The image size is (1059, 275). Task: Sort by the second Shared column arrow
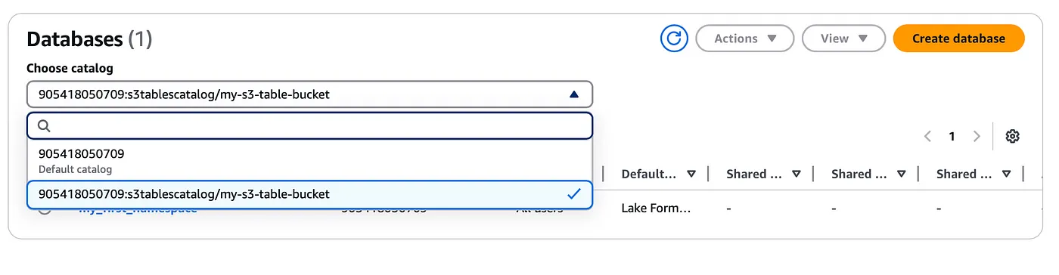point(901,174)
